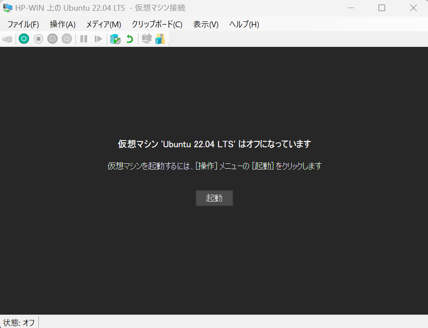Open the 表示(V) menu
This screenshot has width=428, height=328.
pyautogui.click(x=206, y=24)
